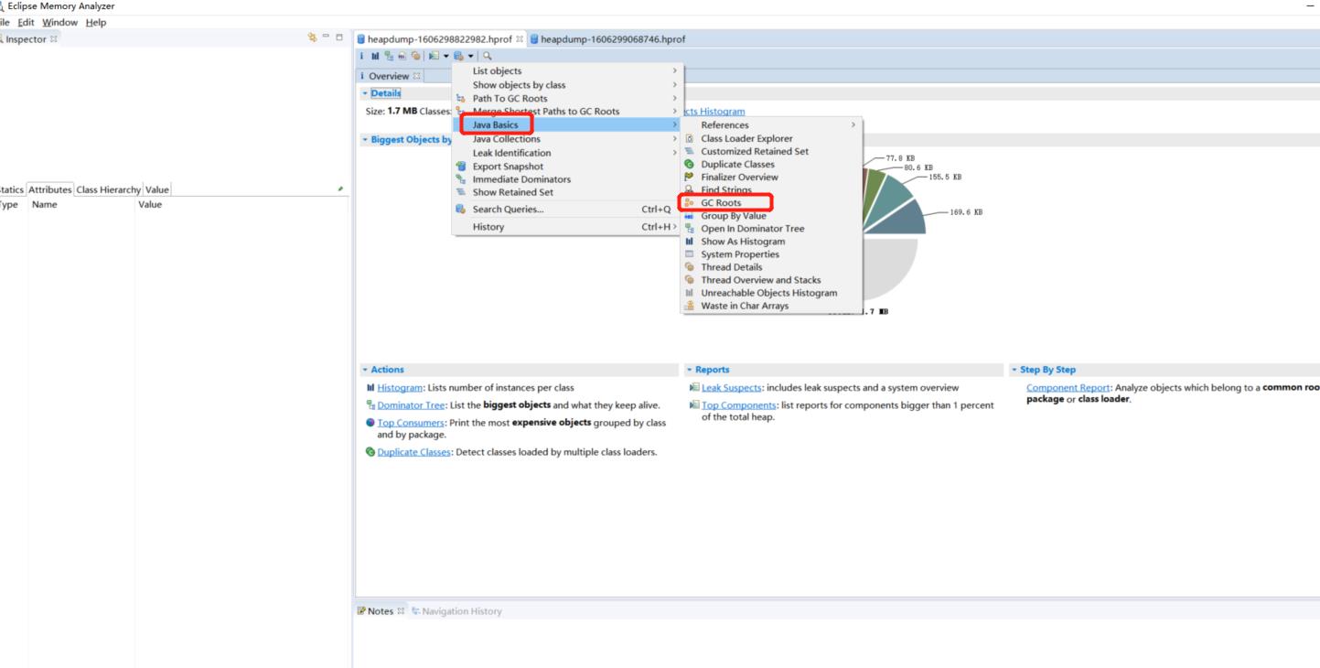Collapse the Reports section
Viewport: 1320px width, 668px height.
click(689, 370)
